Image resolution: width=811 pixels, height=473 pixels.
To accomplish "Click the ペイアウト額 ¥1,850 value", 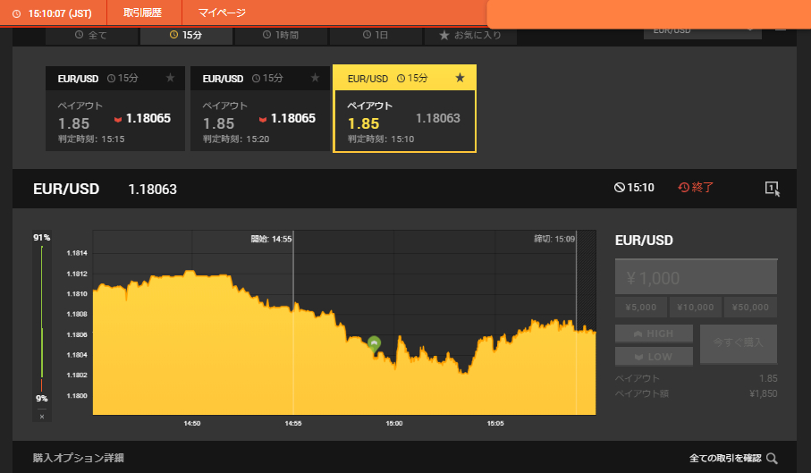I will 764,393.
